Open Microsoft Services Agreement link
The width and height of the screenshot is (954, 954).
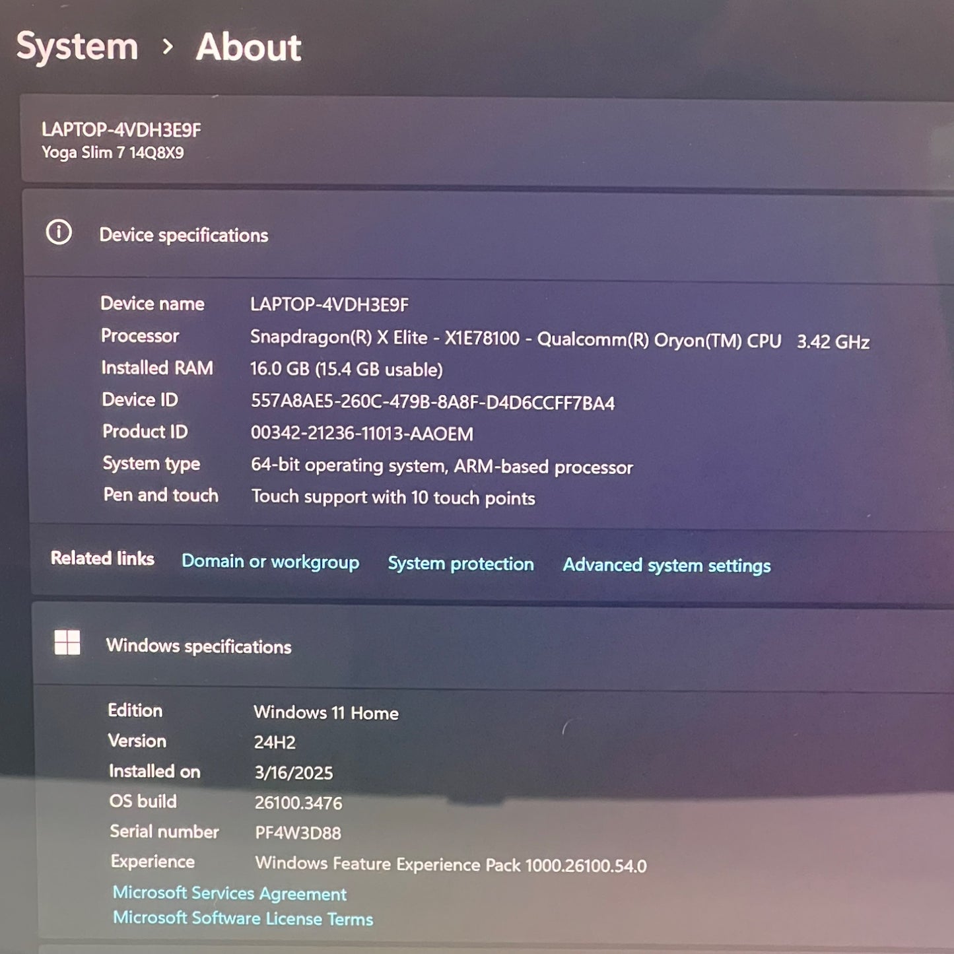coord(229,893)
